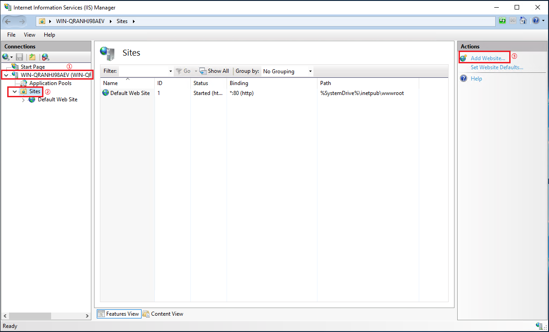The width and height of the screenshot is (549, 332).
Task: Click the Help icon in Actions pane
Action: click(x=464, y=79)
